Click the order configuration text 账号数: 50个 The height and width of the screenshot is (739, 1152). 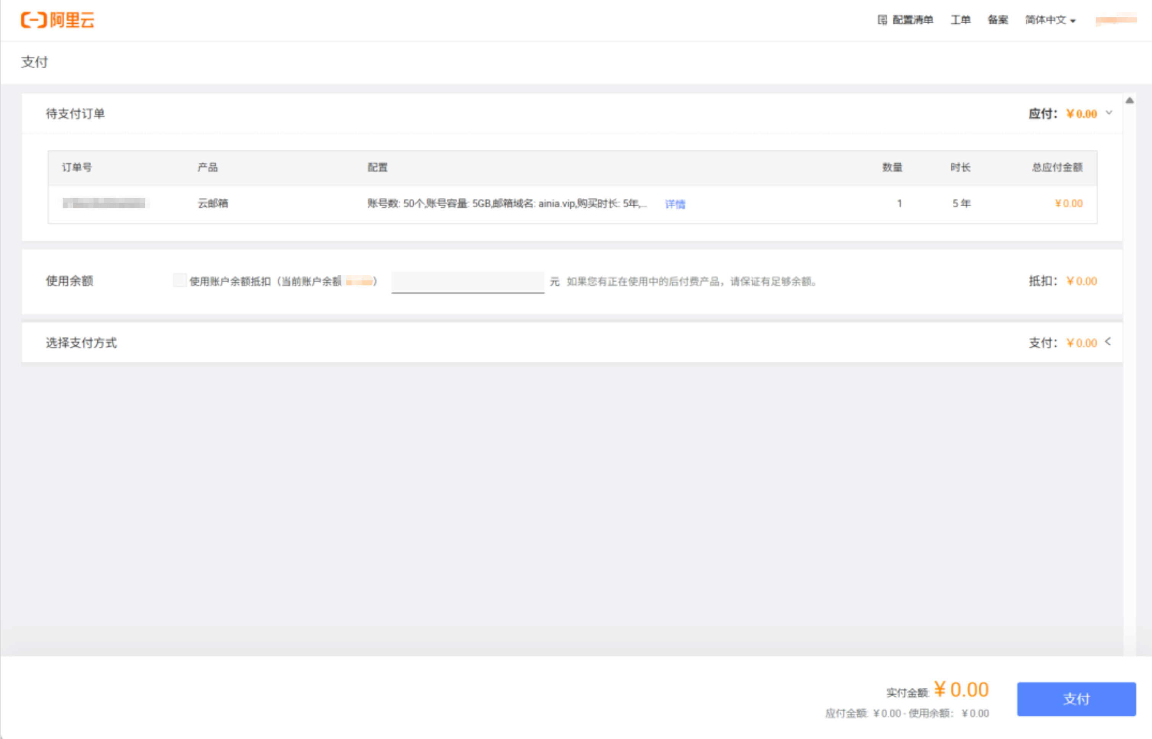click(395, 204)
